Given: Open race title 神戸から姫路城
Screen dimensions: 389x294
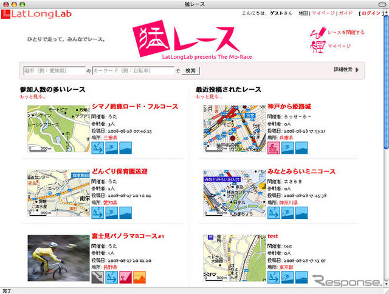Looking at the screenshot, I should click(289, 107).
